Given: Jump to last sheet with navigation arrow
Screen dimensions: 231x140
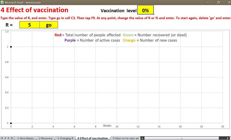Looking at the screenshot, I should click(12, 138).
